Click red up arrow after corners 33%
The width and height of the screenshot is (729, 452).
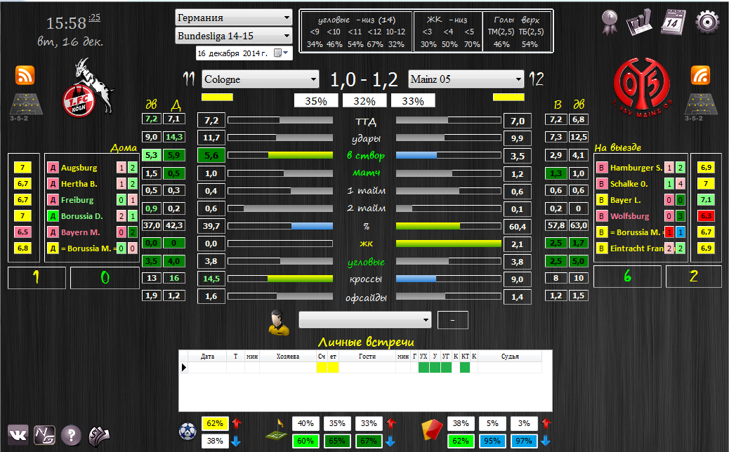point(391,423)
